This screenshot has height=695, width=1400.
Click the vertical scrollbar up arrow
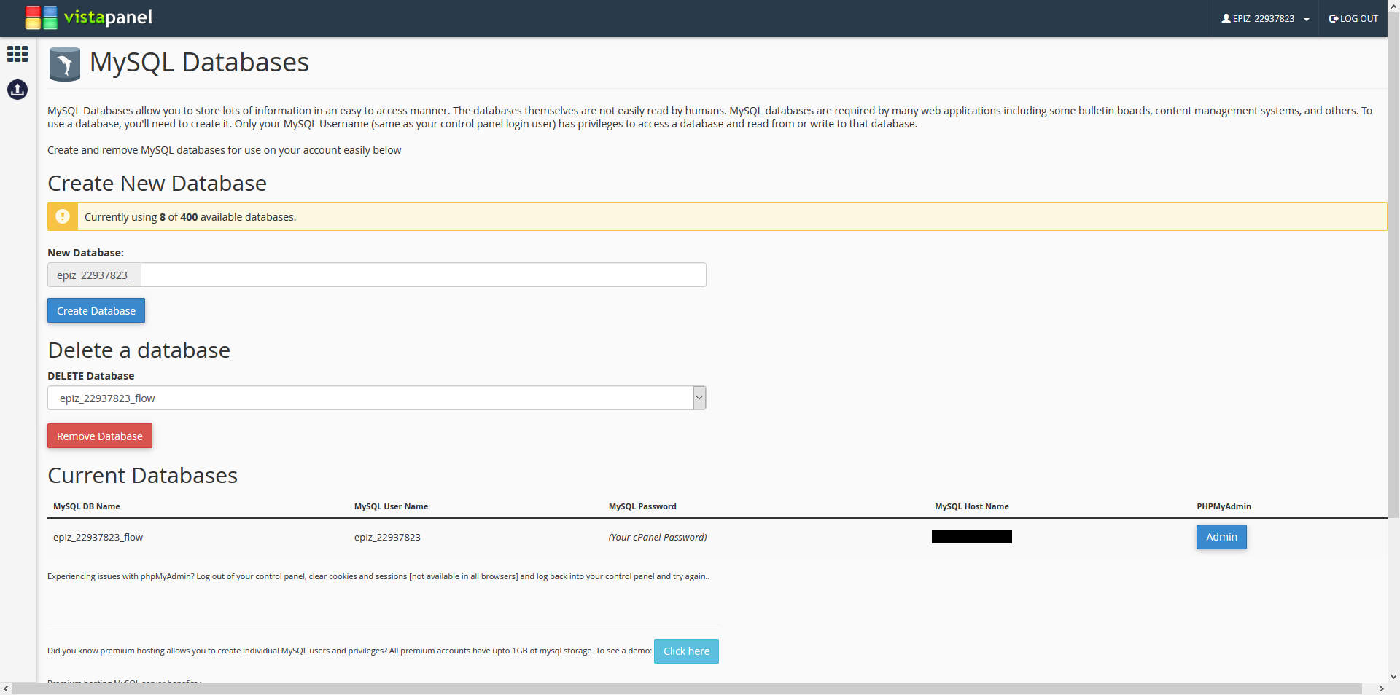click(1393, 5)
